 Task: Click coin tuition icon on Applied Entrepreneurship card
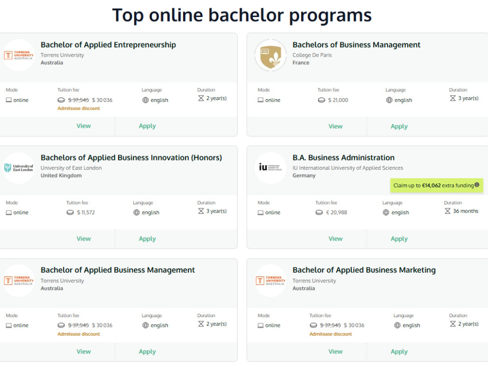click(61, 100)
